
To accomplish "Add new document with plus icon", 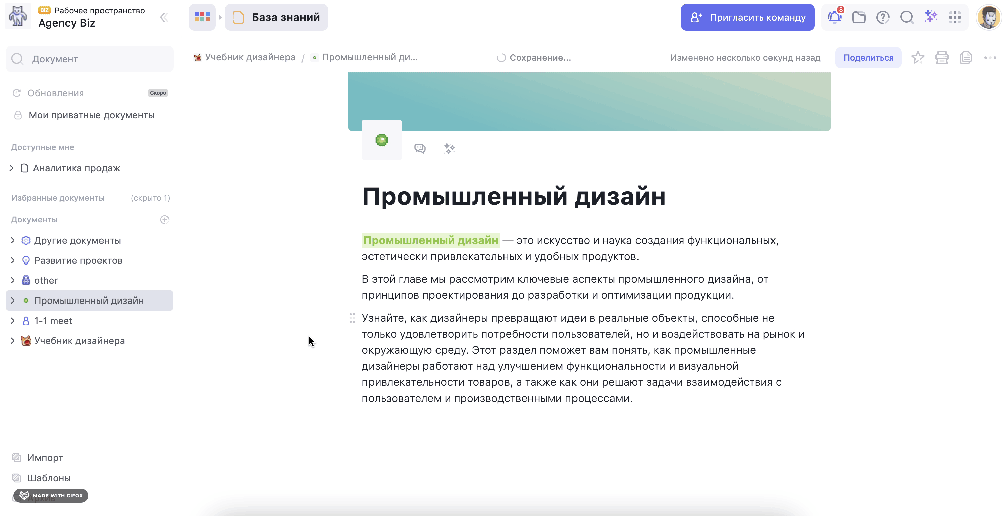I will click(x=164, y=220).
